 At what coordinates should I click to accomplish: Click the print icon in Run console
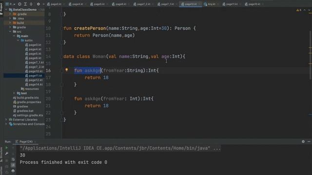tap(13, 171)
